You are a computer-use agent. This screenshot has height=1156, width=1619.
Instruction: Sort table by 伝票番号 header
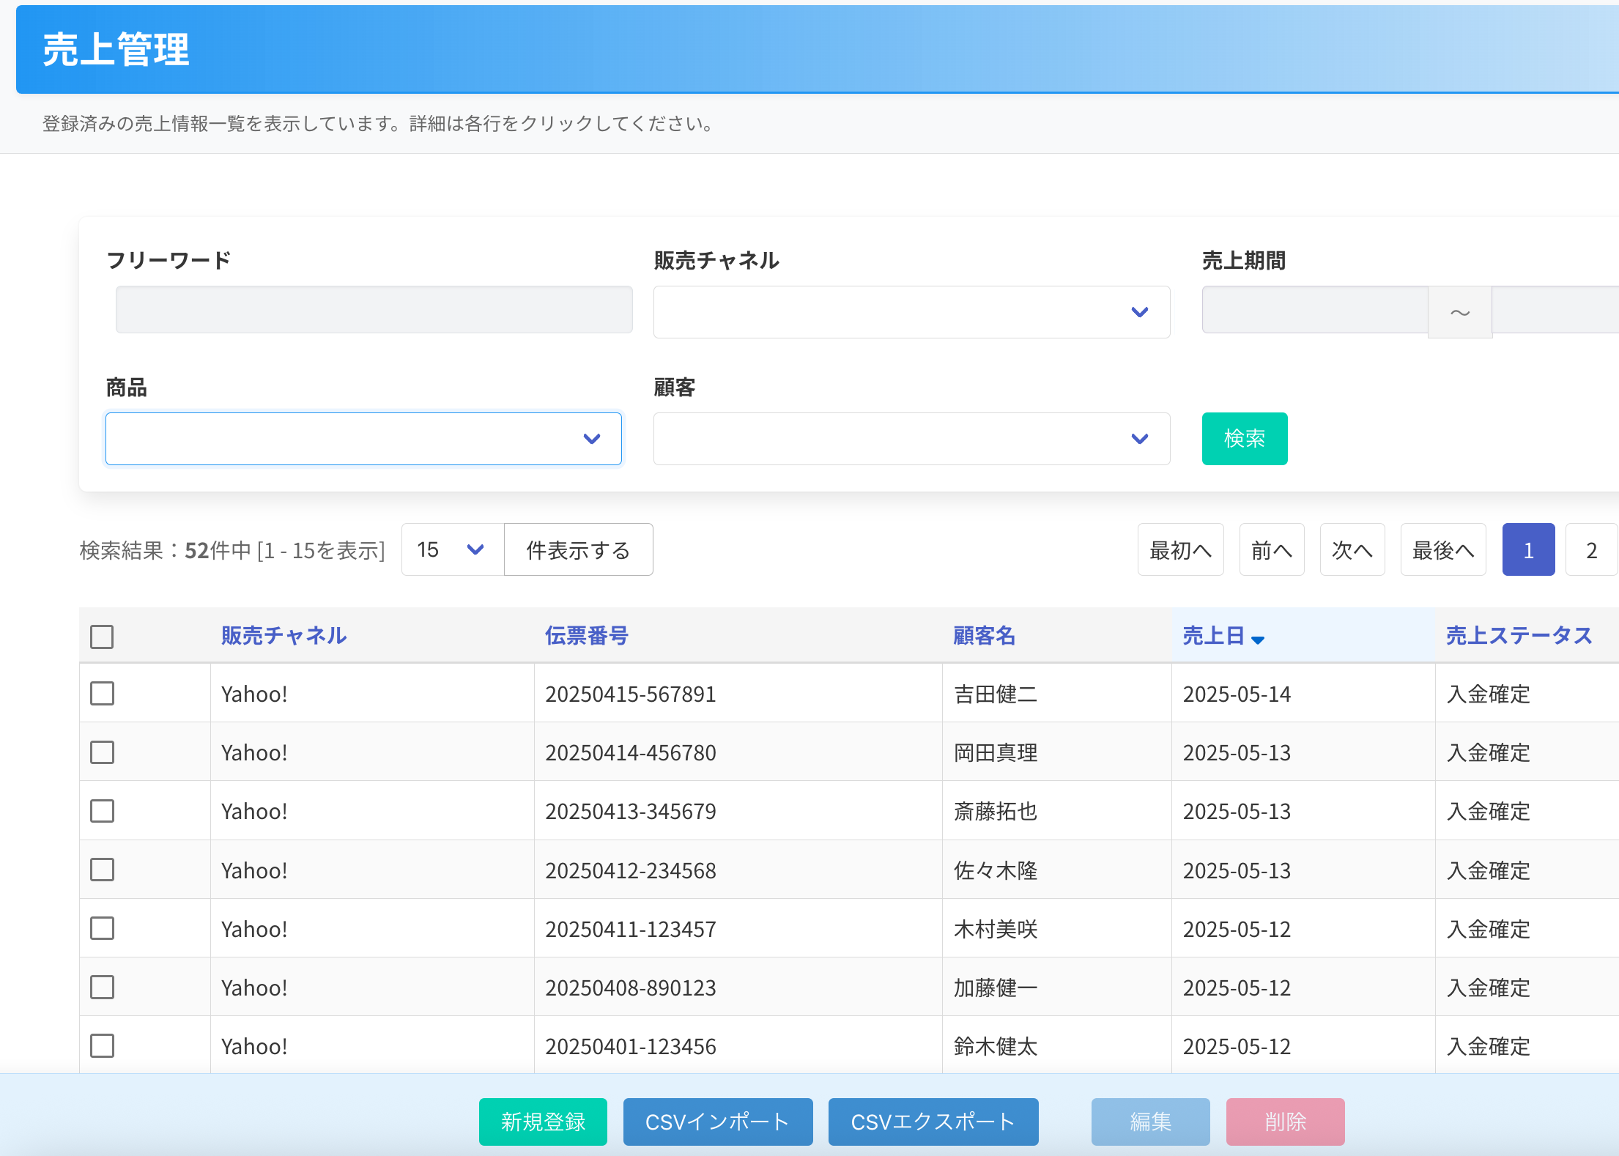point(586,635)
